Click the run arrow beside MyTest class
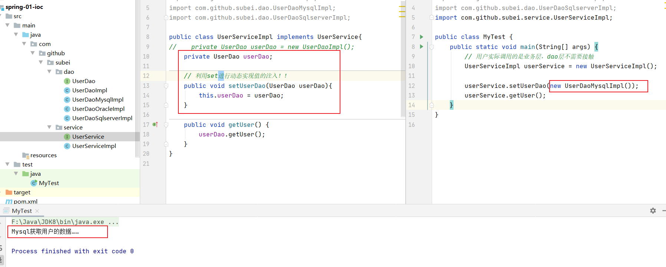 [x=421, y=37]
